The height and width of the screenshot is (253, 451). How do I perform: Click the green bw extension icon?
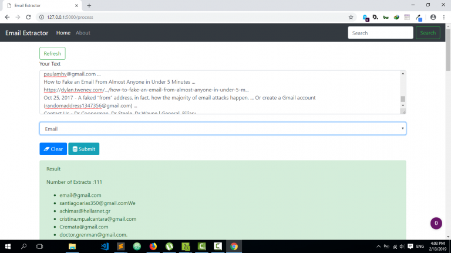[x=386, y=18]
